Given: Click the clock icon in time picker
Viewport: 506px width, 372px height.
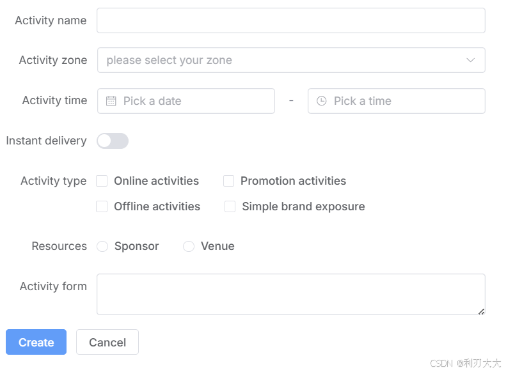Looking at the screenshot, I should point(322,101).
